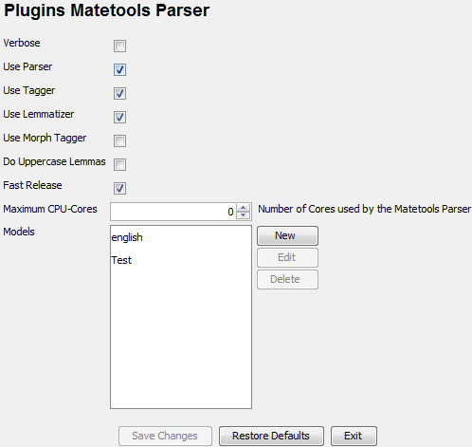Enable Use Morph Tagger checkbox
This screenshot has width=472, height=447.
point(119,140)
